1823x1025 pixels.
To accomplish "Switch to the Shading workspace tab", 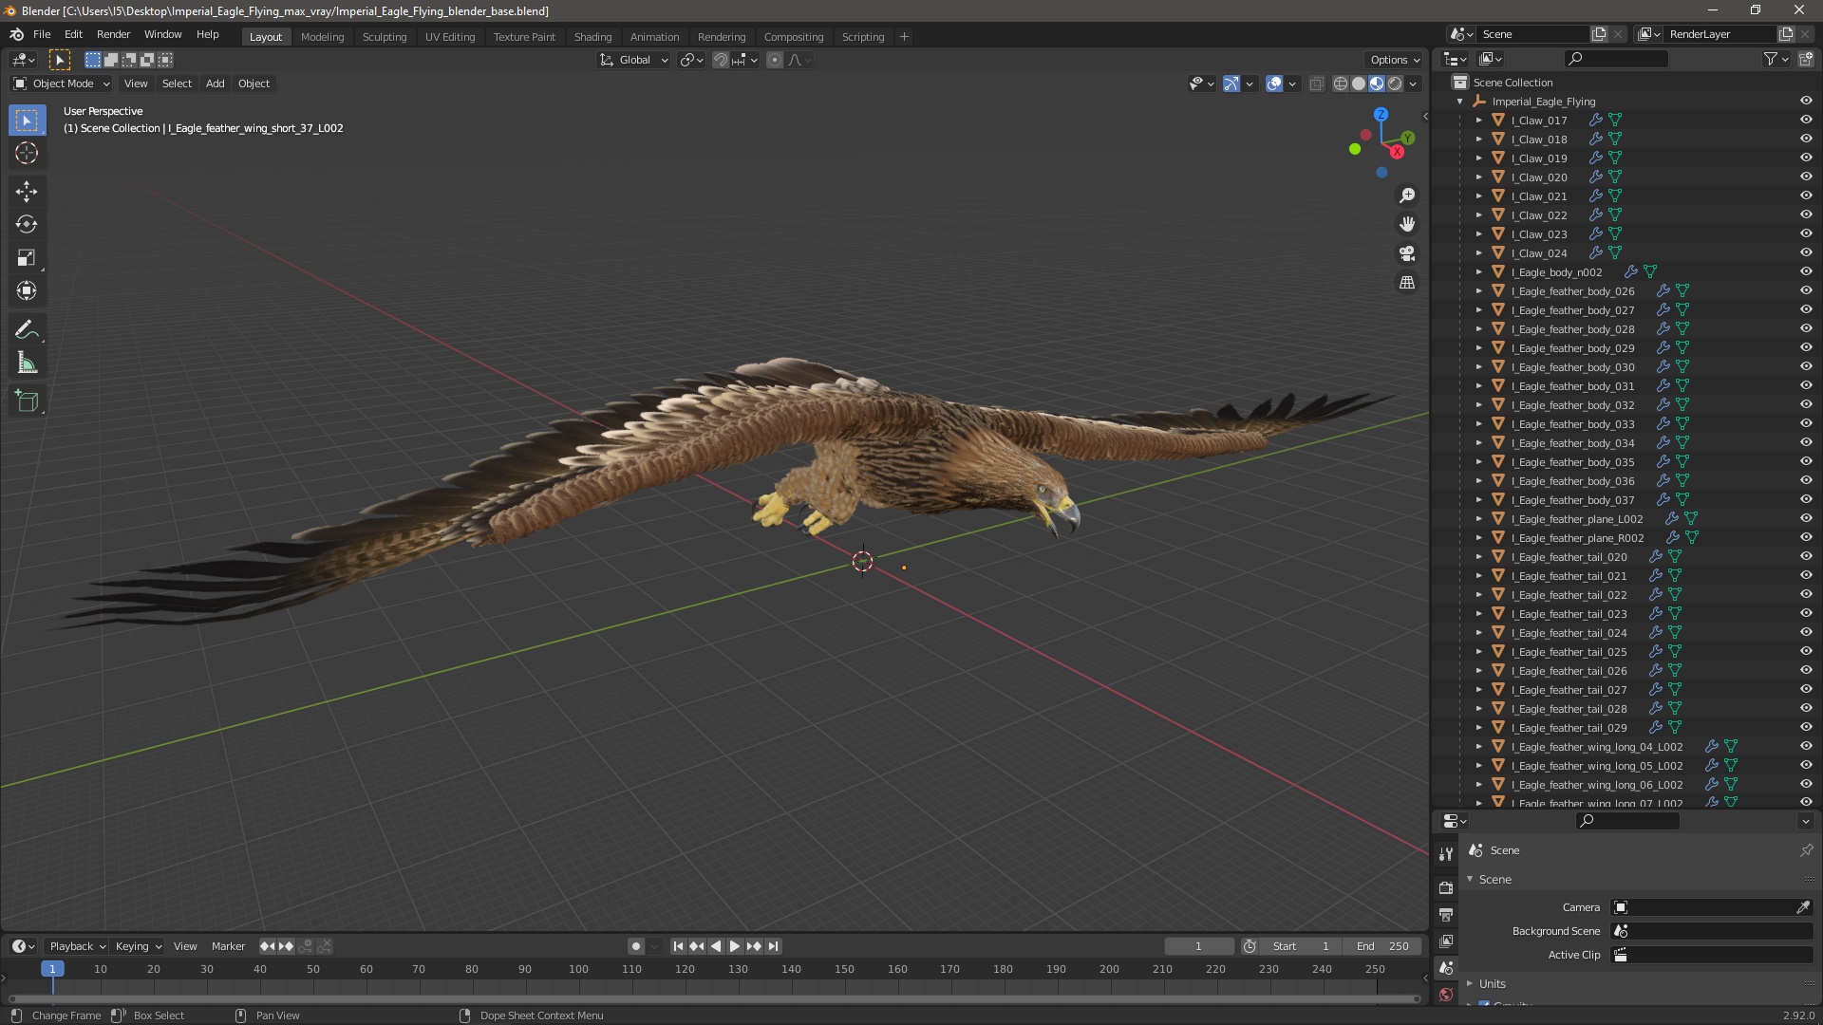I will (592, 37).
